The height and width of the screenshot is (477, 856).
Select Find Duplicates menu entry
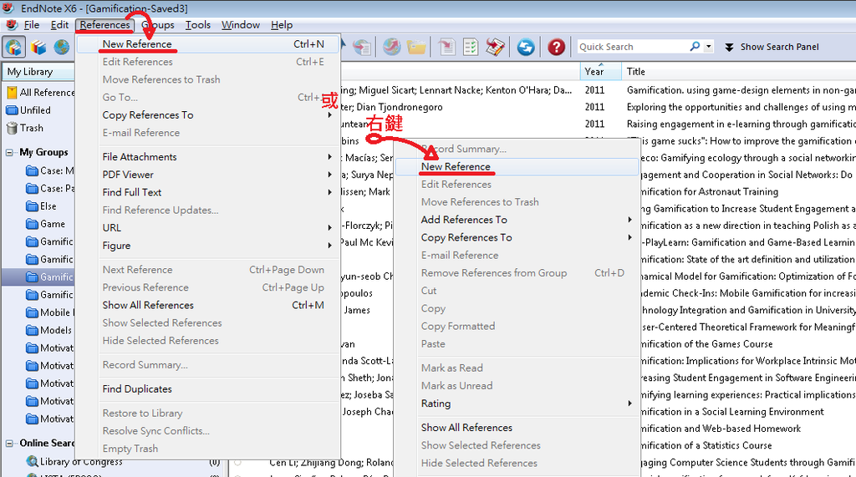[x=208, y=389]
